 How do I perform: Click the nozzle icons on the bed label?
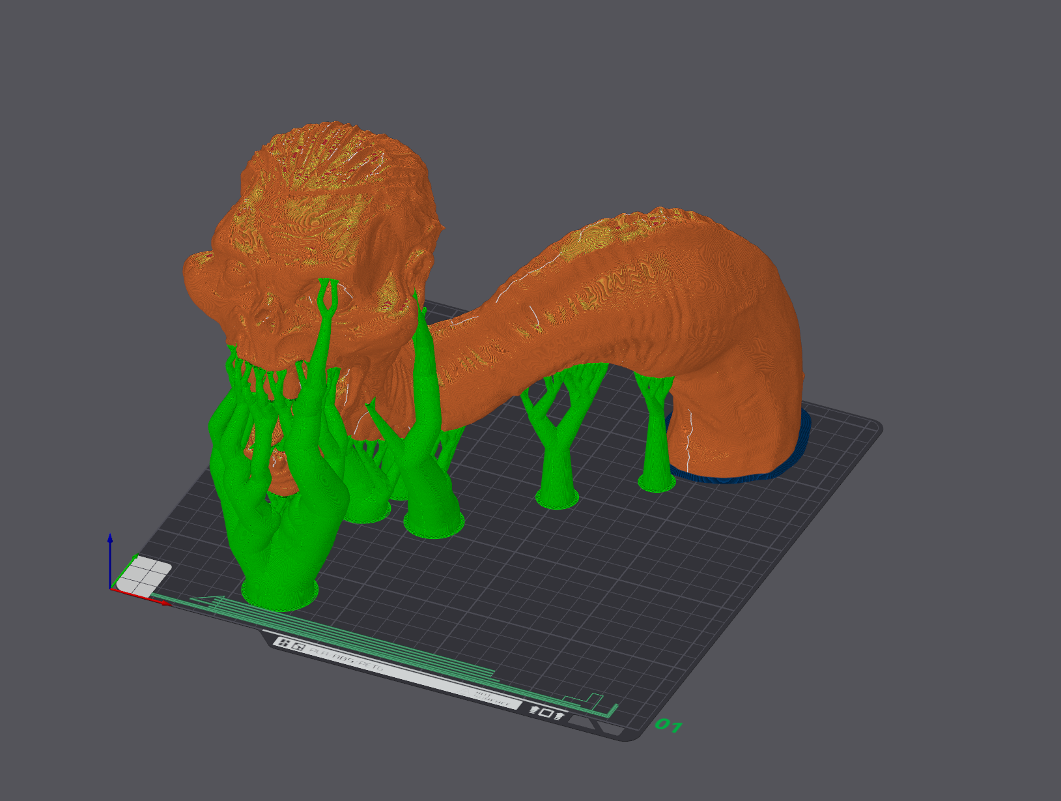(547, 712)
